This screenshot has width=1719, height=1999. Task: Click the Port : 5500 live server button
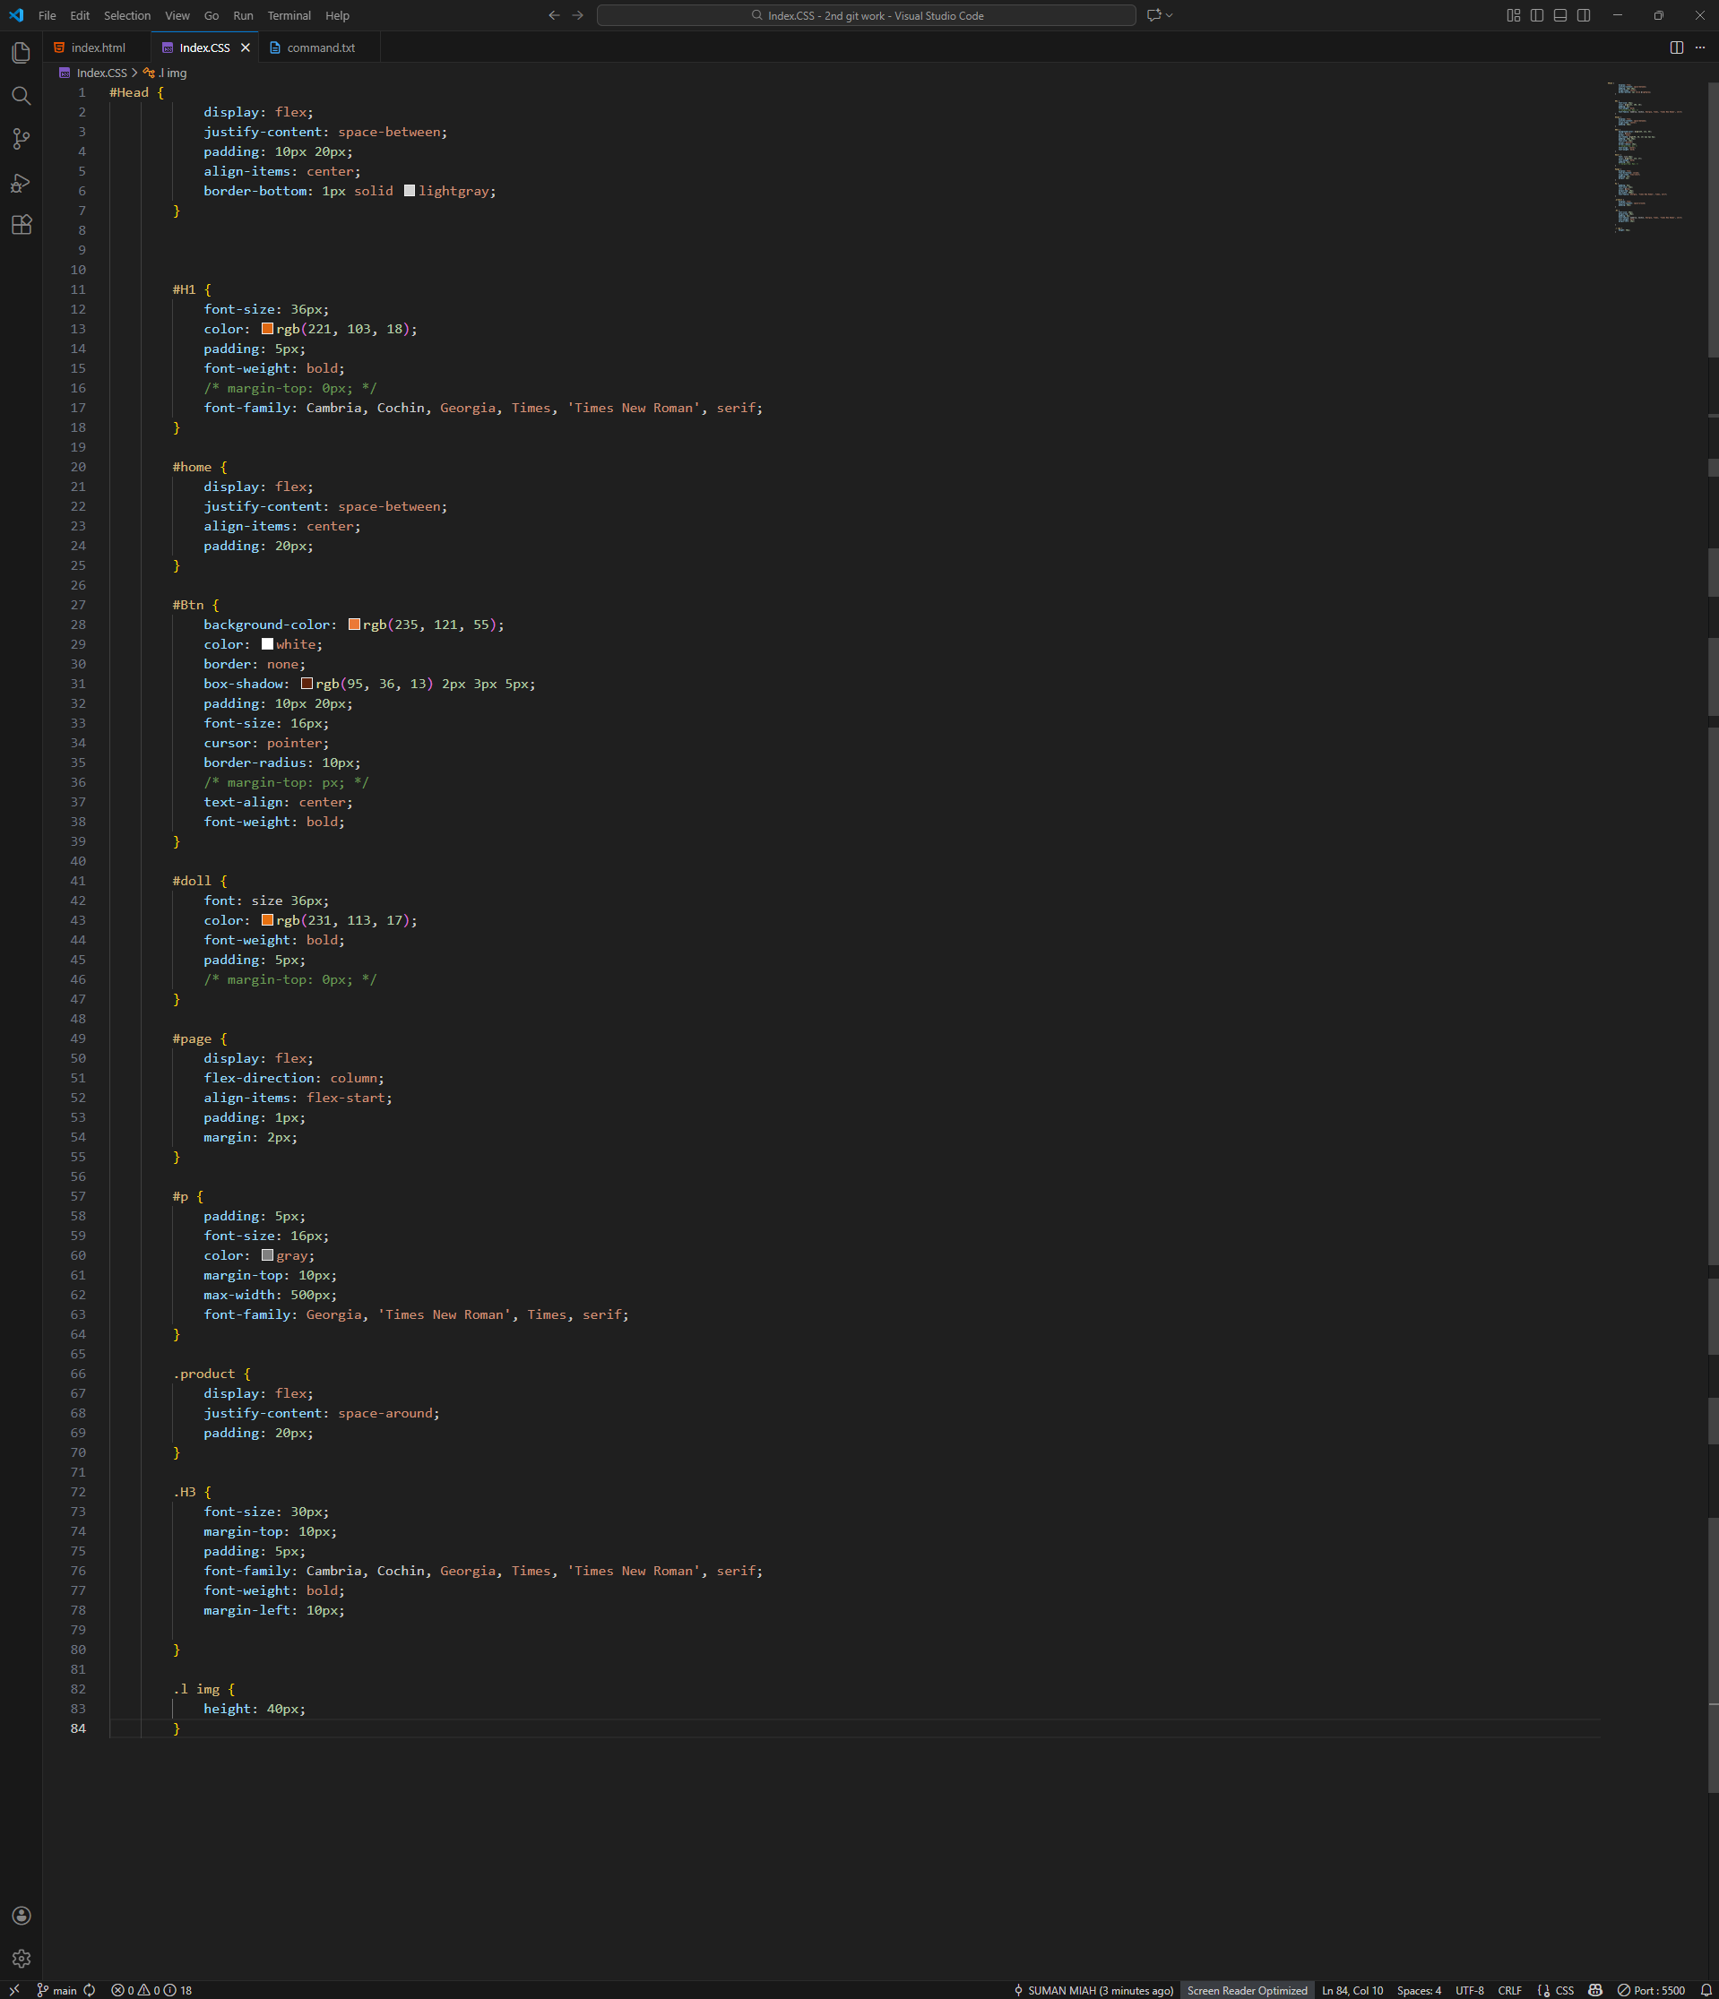[x=1652, y=1989]
